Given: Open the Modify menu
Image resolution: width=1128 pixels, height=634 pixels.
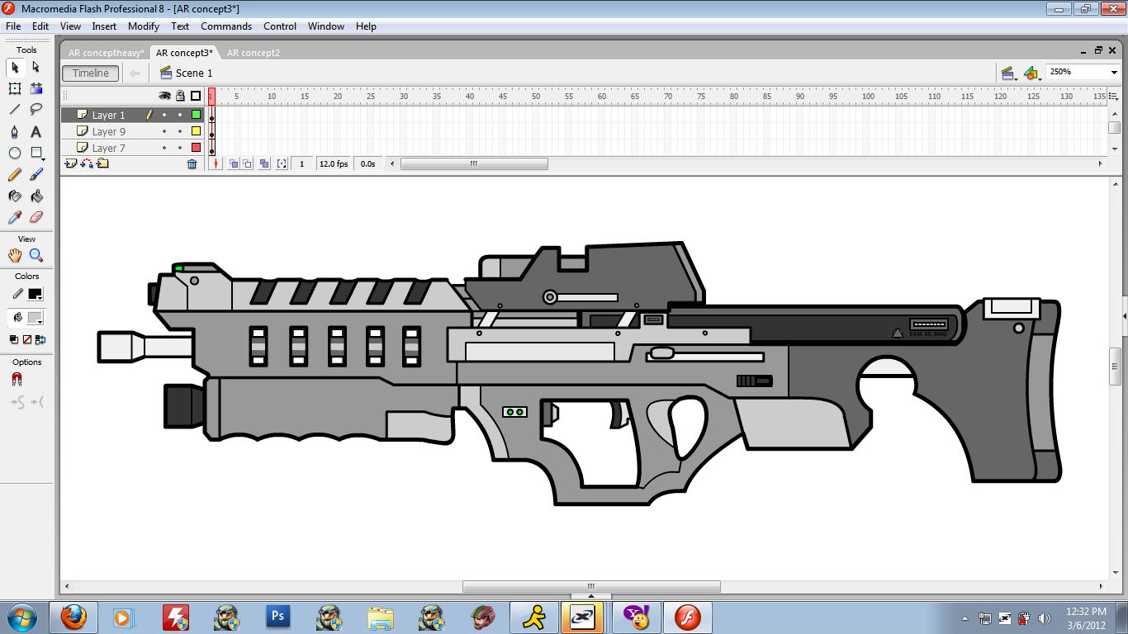Looking at the screenshot, I should coord(144,26).
